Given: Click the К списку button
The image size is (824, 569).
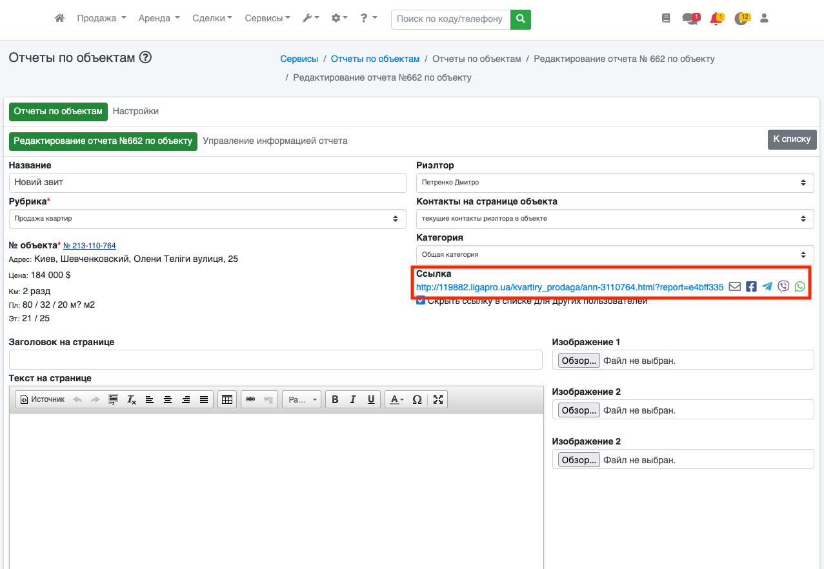Looking at the screenshot, I should pyautogui.click(x=792, y=139).
